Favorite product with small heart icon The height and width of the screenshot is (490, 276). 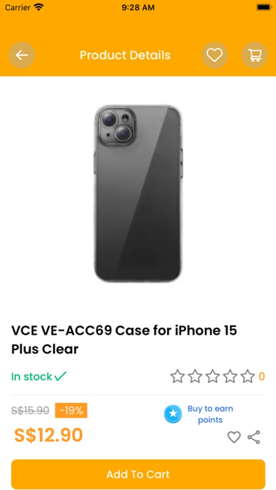[x=234, y=437]
